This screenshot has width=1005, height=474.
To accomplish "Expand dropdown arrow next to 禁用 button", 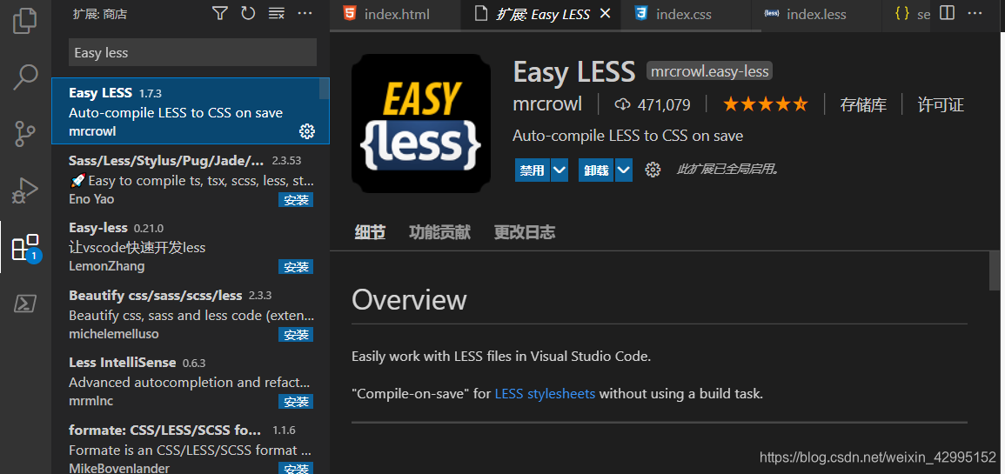I will (559, 170).
